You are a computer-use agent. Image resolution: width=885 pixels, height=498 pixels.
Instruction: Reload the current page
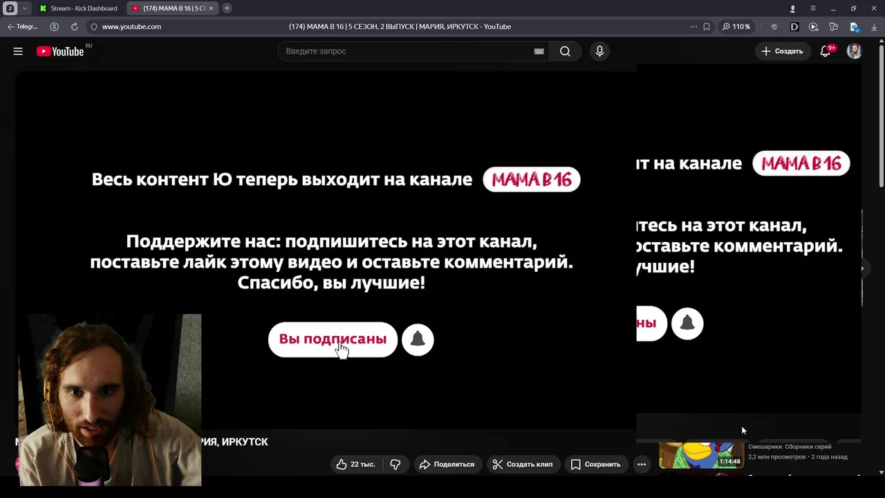74,27
